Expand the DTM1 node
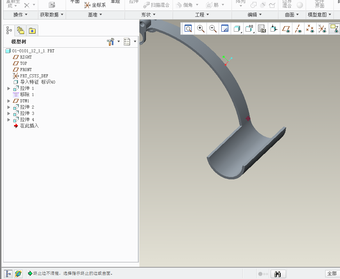 [x=9, y=101]
